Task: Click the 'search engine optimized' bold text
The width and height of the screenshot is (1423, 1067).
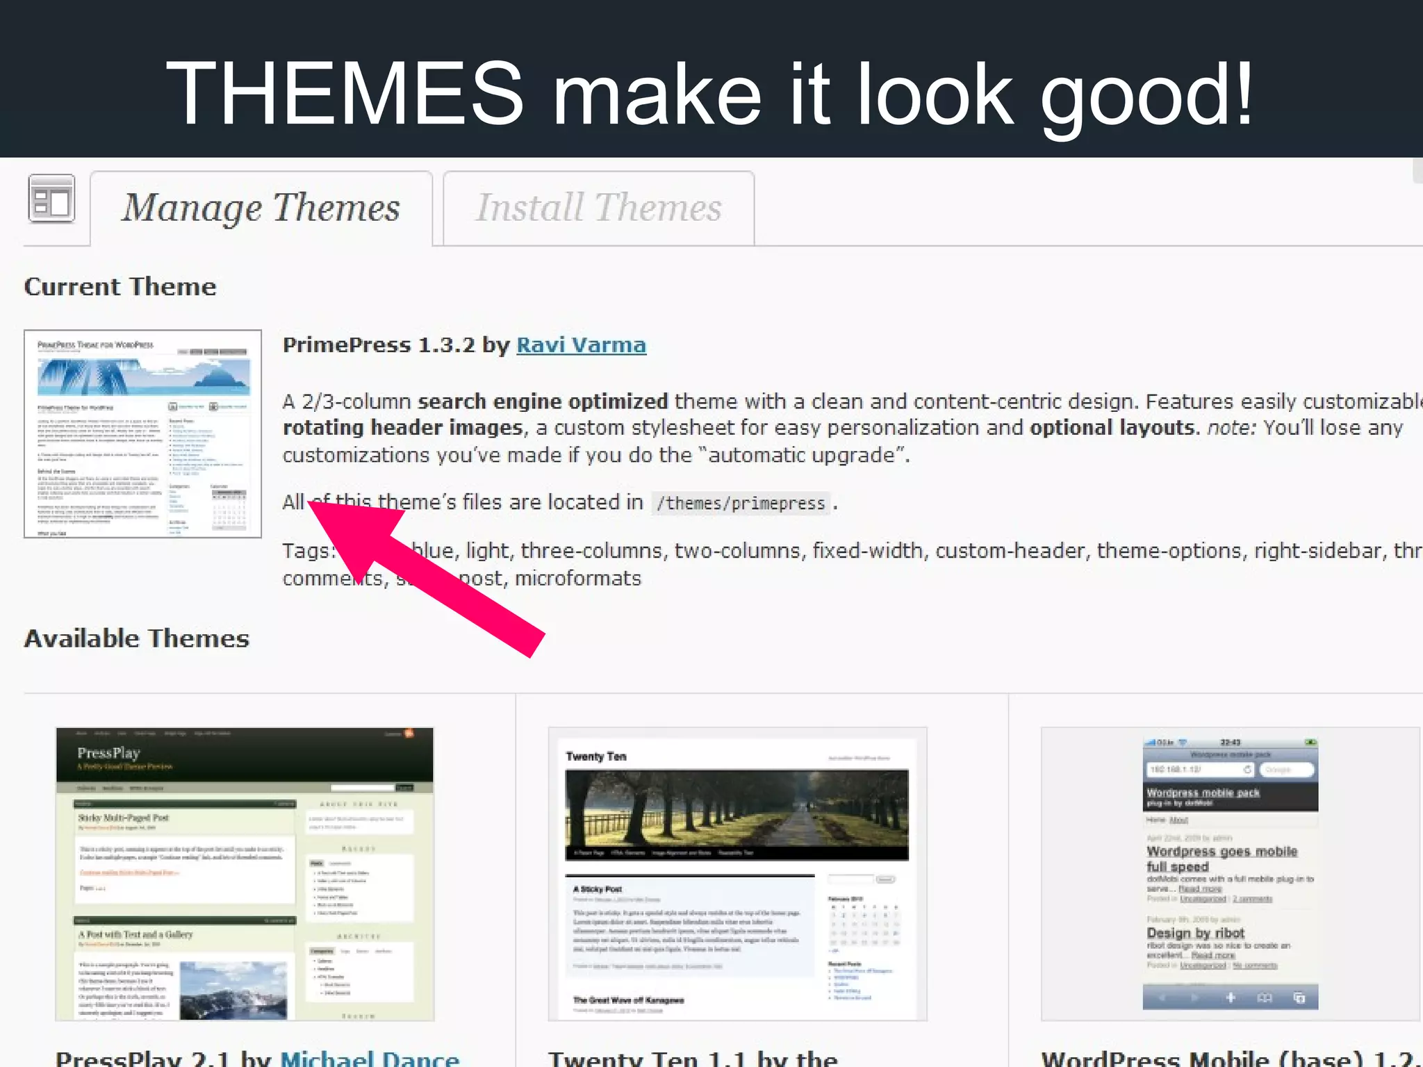Action: coord(543,402)
